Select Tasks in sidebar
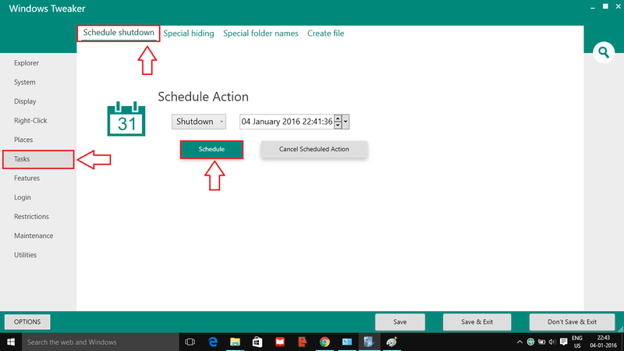Screen dimensions: 624x351 coord(38,159)
